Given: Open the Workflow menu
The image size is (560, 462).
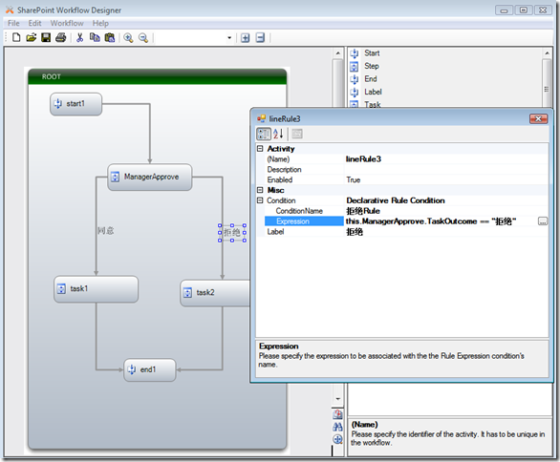Looking at the screenshot, I should pyautogui.click(x=67, y=23).
